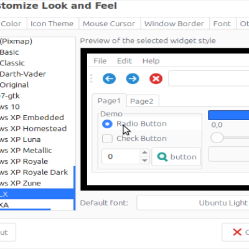Click the magnifier icon on demo button
This screenshot has height=249, width=249.
click(x=162, y=157)
